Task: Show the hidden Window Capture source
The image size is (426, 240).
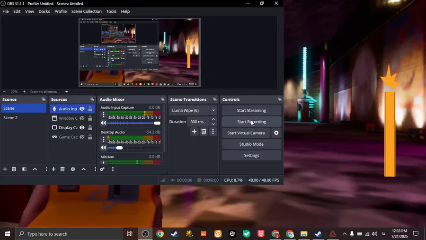Action: (82, 118)
